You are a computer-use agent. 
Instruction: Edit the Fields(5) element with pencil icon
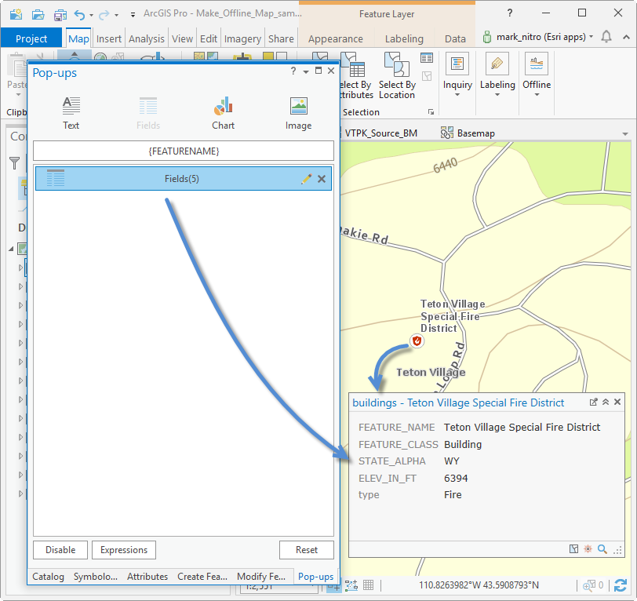307,179
